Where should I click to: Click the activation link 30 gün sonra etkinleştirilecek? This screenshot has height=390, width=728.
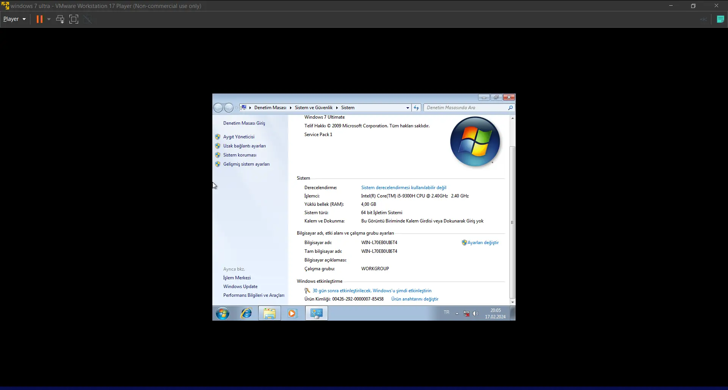372,291
